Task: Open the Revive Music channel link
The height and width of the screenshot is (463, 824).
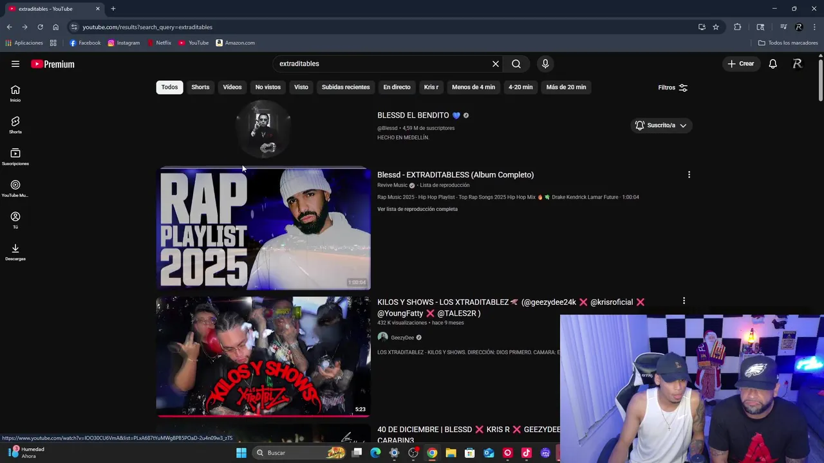Action: 392,185
